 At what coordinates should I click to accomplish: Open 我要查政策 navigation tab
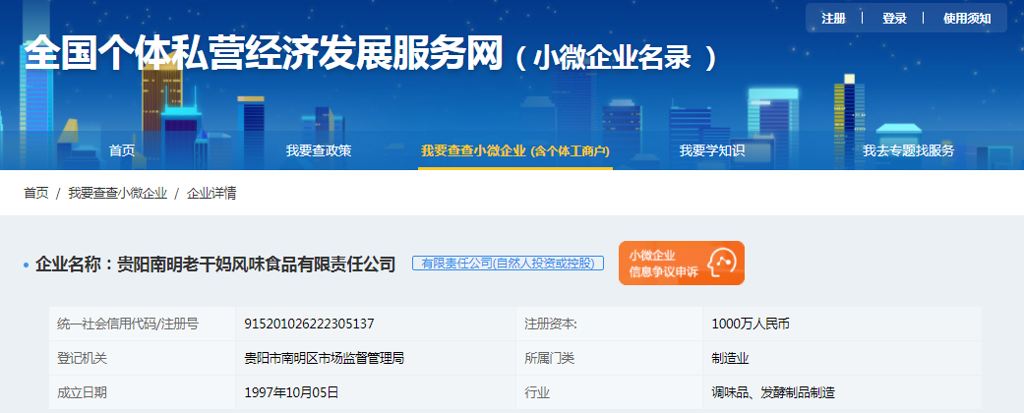(319, 150)
